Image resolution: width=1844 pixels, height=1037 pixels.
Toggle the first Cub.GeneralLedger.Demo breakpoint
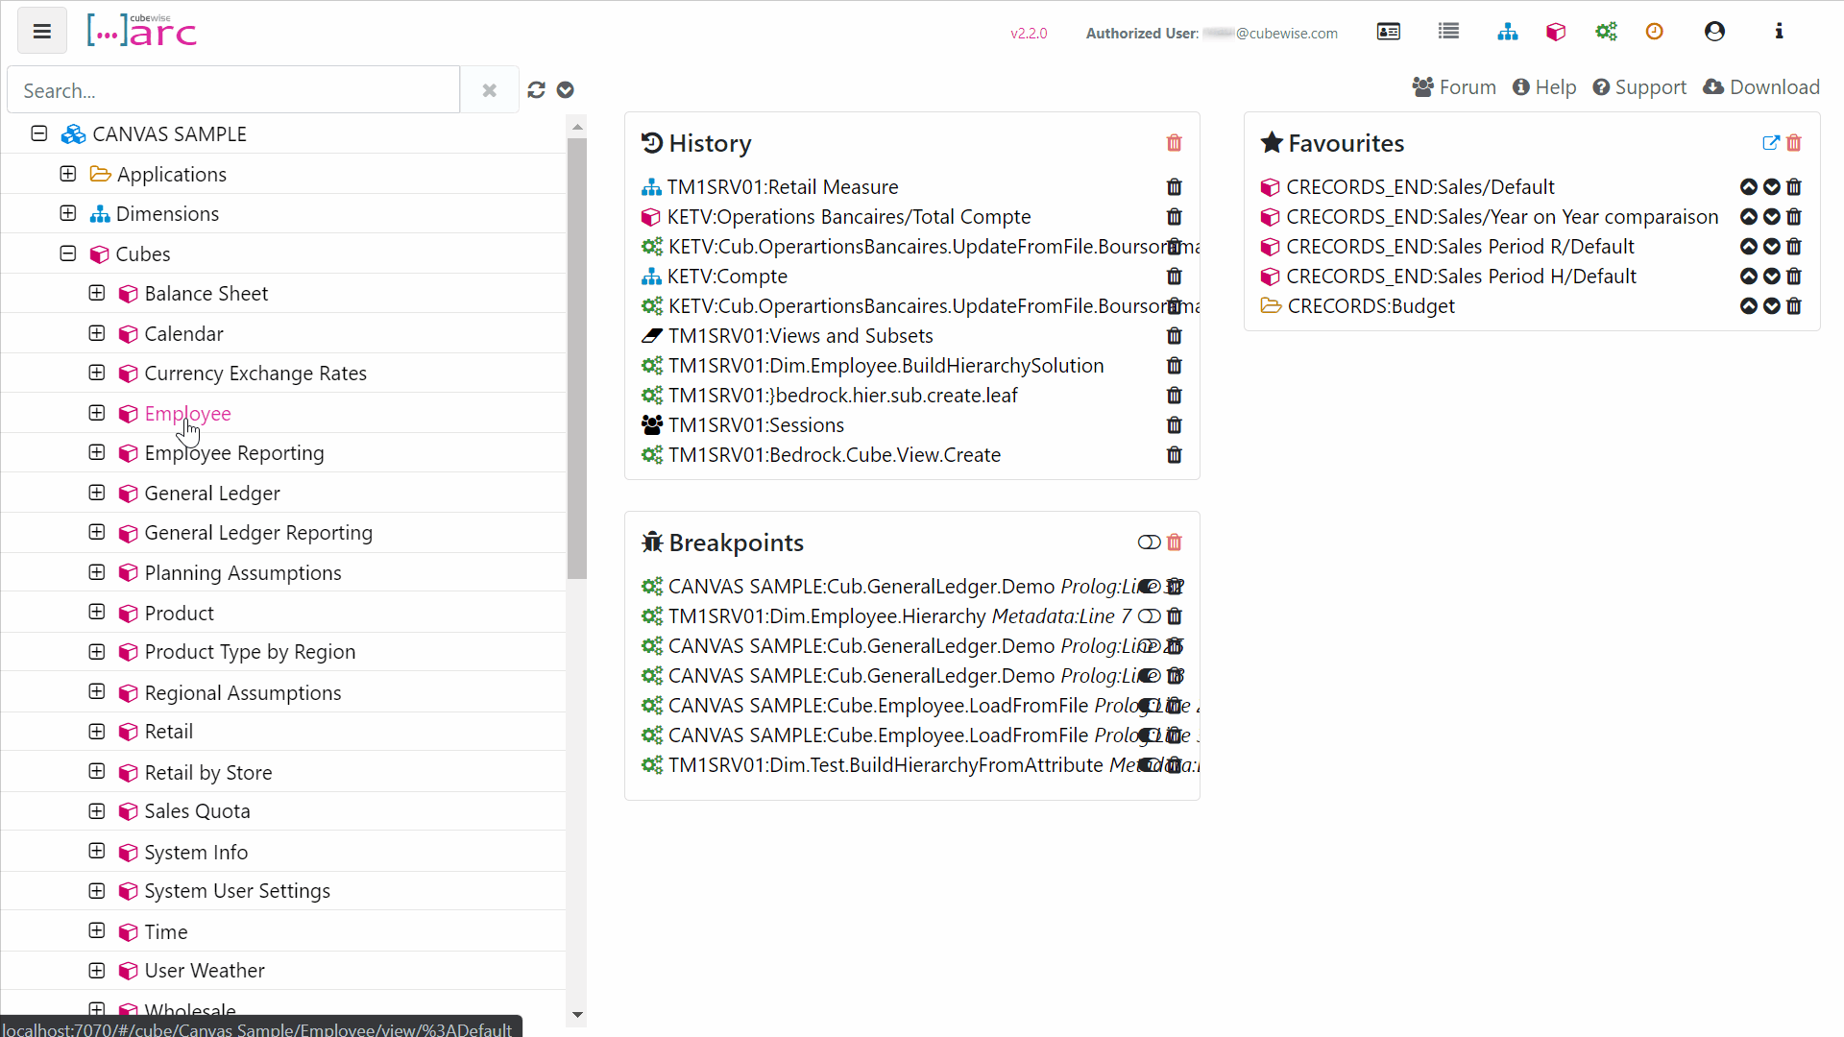[1149, 587]
